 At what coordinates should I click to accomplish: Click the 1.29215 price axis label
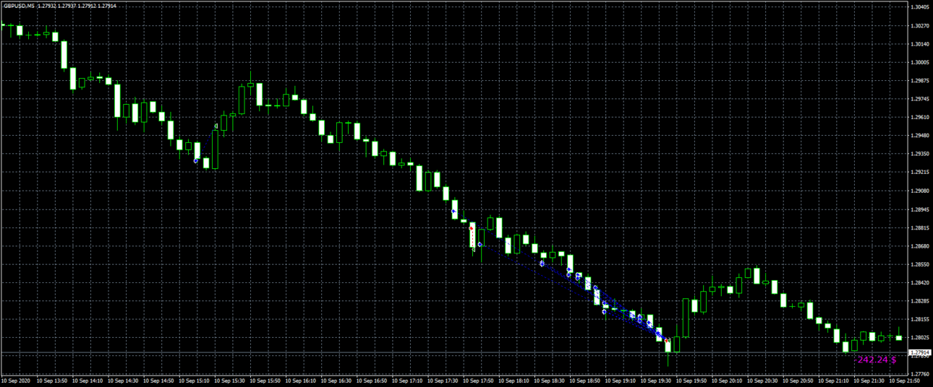[919, 173]
